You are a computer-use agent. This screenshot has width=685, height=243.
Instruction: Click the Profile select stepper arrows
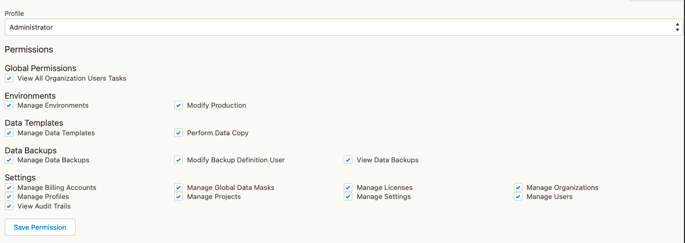[x=677, y=27]
